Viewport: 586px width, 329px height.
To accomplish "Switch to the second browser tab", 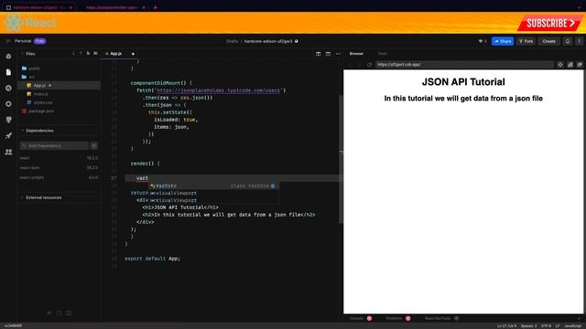I will pos(112,7).
